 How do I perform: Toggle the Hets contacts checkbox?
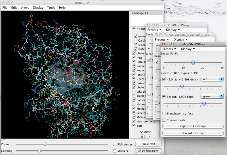pyautogui.click(x=134, y=122)
